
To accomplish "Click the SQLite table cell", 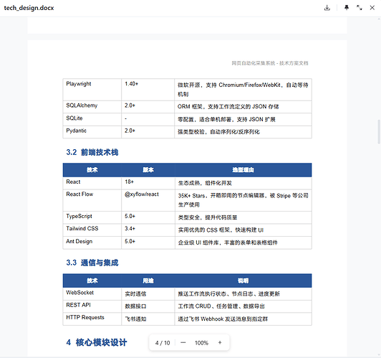I will click(92, 120).
